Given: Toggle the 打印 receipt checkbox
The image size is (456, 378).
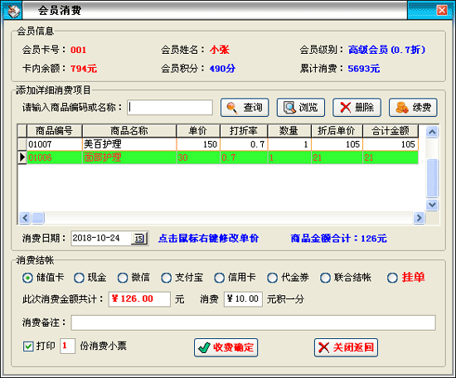Looking at the screenshot, I should 28,346.
